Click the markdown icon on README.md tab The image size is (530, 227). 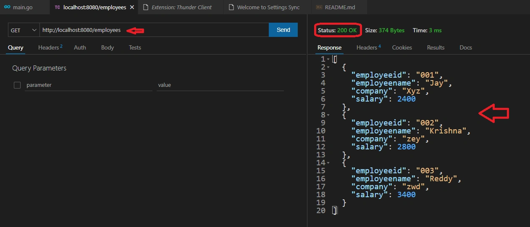coord(319,7)
